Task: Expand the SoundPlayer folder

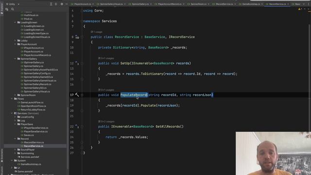Action: (x=15, y=150)
